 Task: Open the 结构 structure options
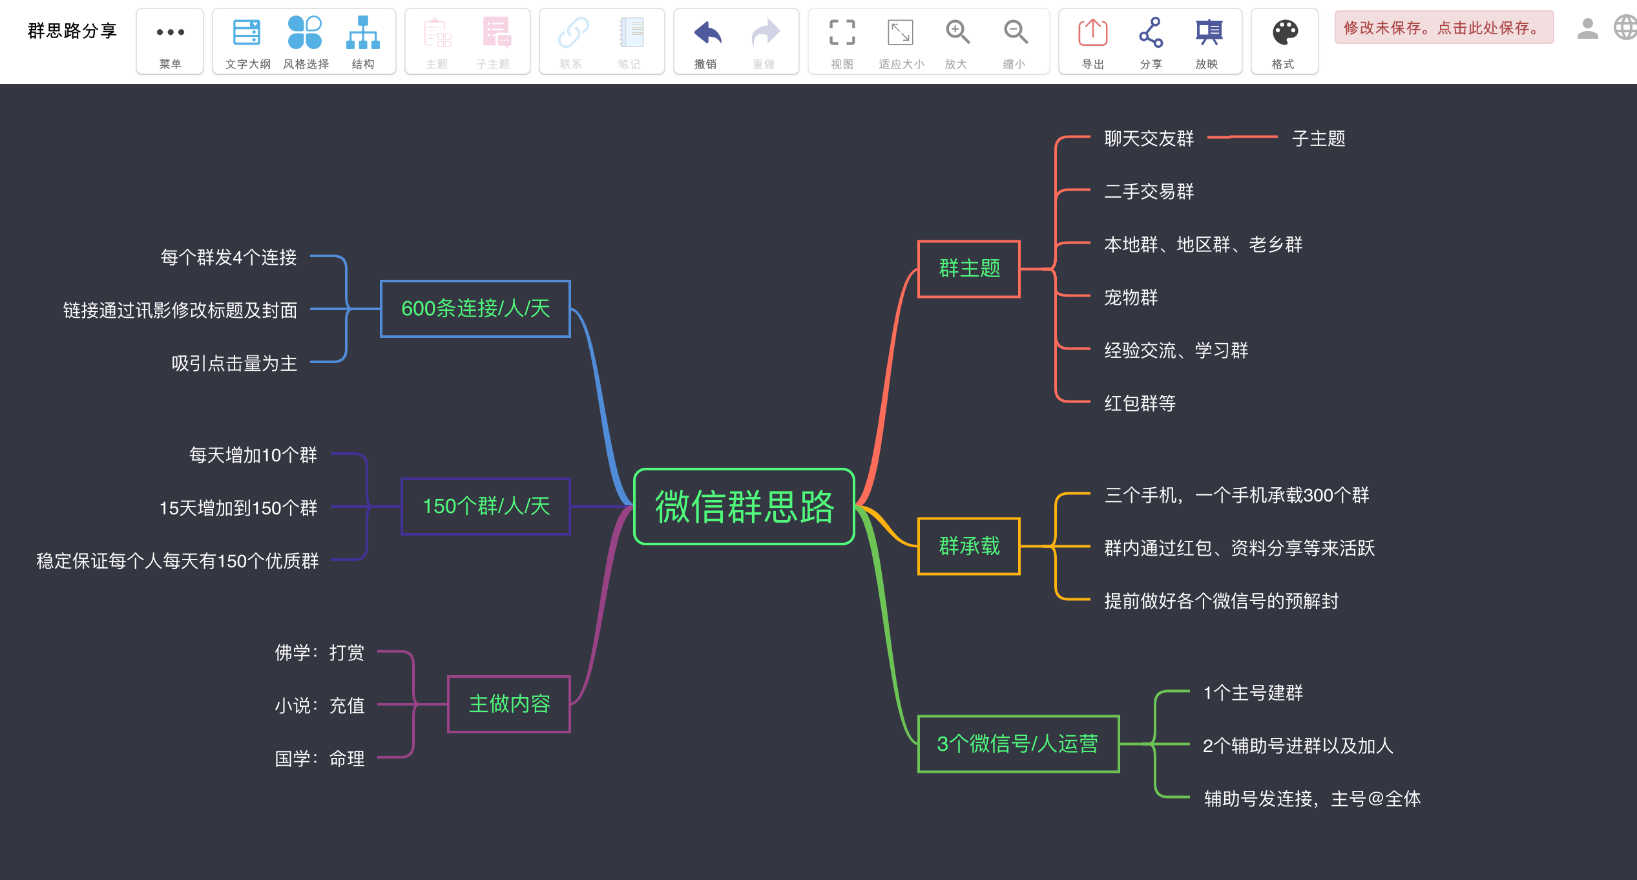(x=362, y=41)
